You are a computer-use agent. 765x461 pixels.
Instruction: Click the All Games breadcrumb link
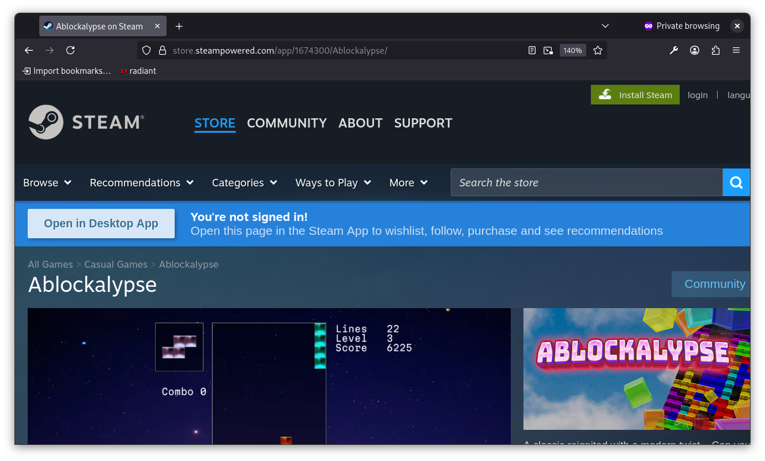pyautogui.click(x=51, y=264)
